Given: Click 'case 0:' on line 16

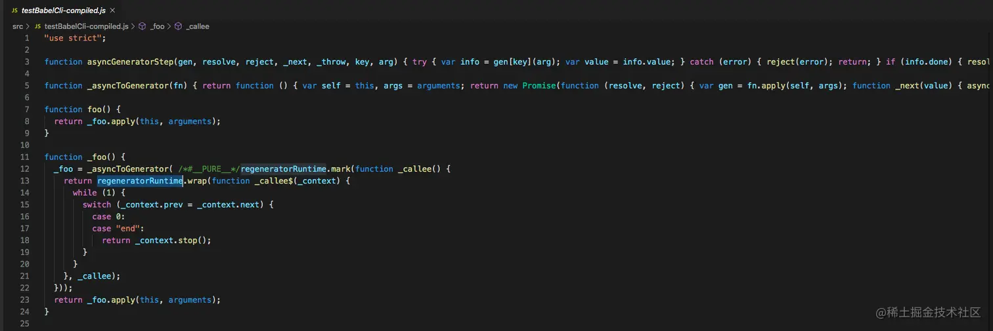Looking at the screenshot, I should 109,216.
